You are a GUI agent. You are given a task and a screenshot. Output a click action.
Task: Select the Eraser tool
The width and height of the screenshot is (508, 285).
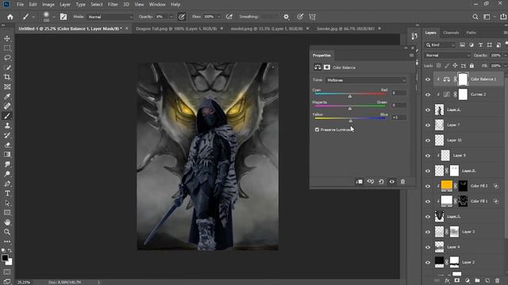7,145
